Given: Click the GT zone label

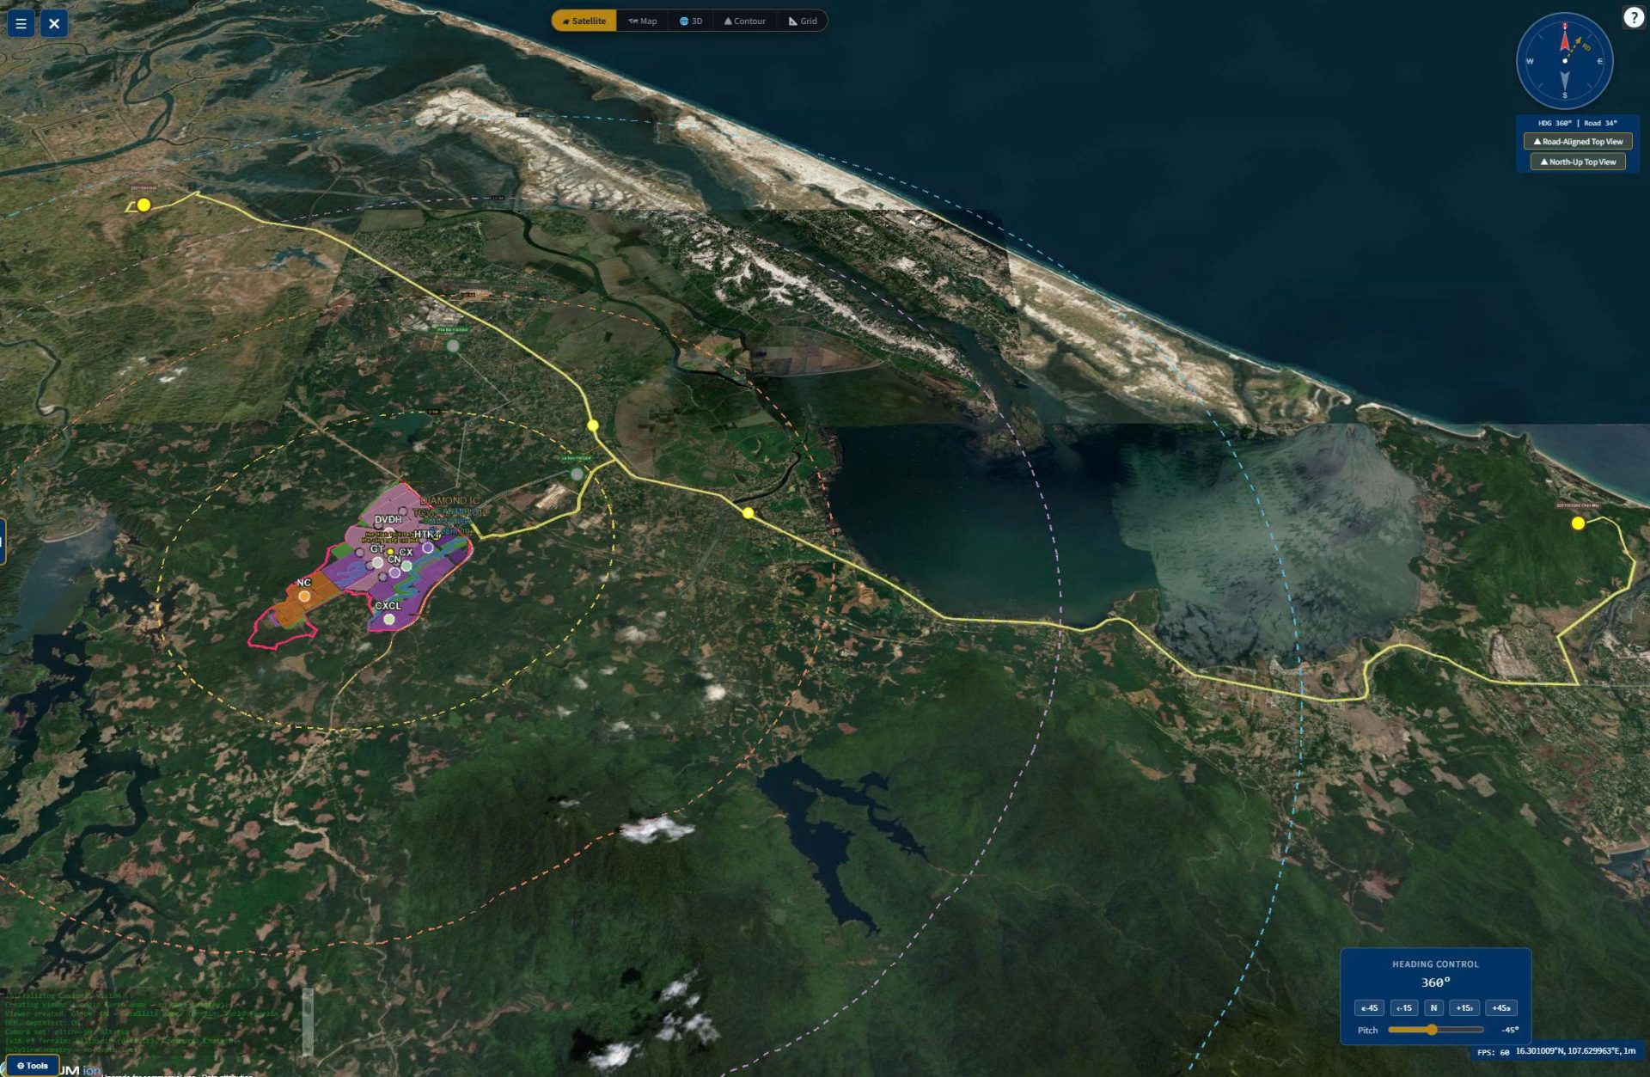Looking at the screenshot, I should coord(376,548).
